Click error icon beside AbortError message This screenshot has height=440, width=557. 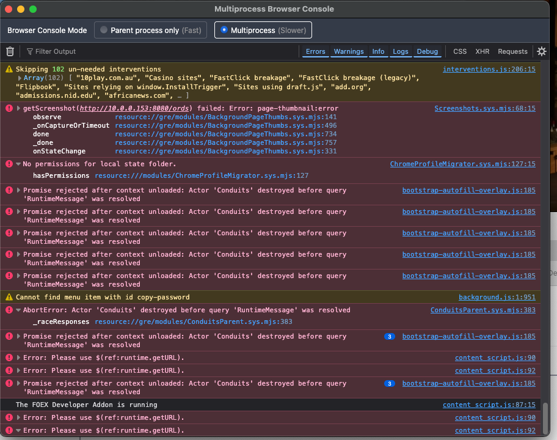click(x=9, y=310)
